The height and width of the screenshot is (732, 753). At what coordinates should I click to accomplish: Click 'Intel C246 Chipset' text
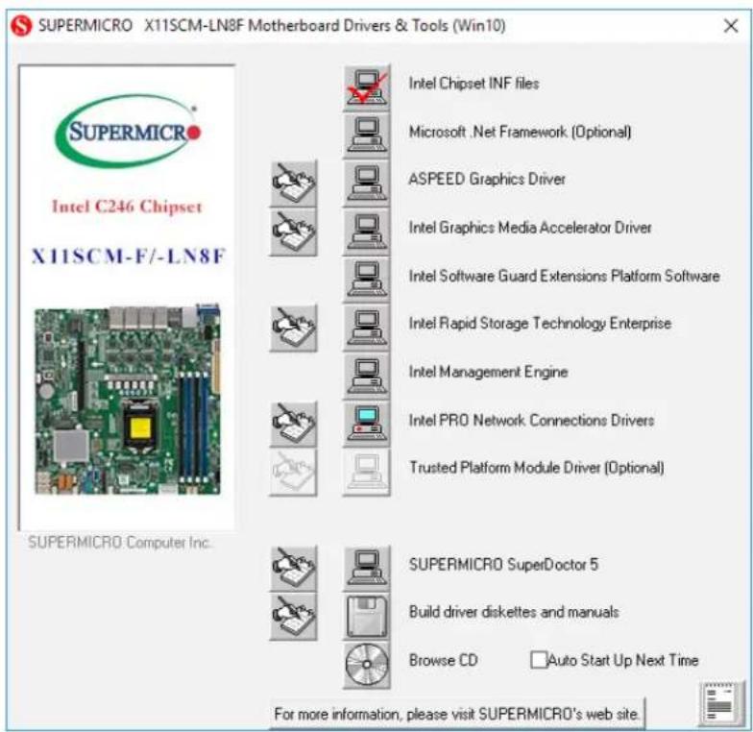(x=127, y=207)
